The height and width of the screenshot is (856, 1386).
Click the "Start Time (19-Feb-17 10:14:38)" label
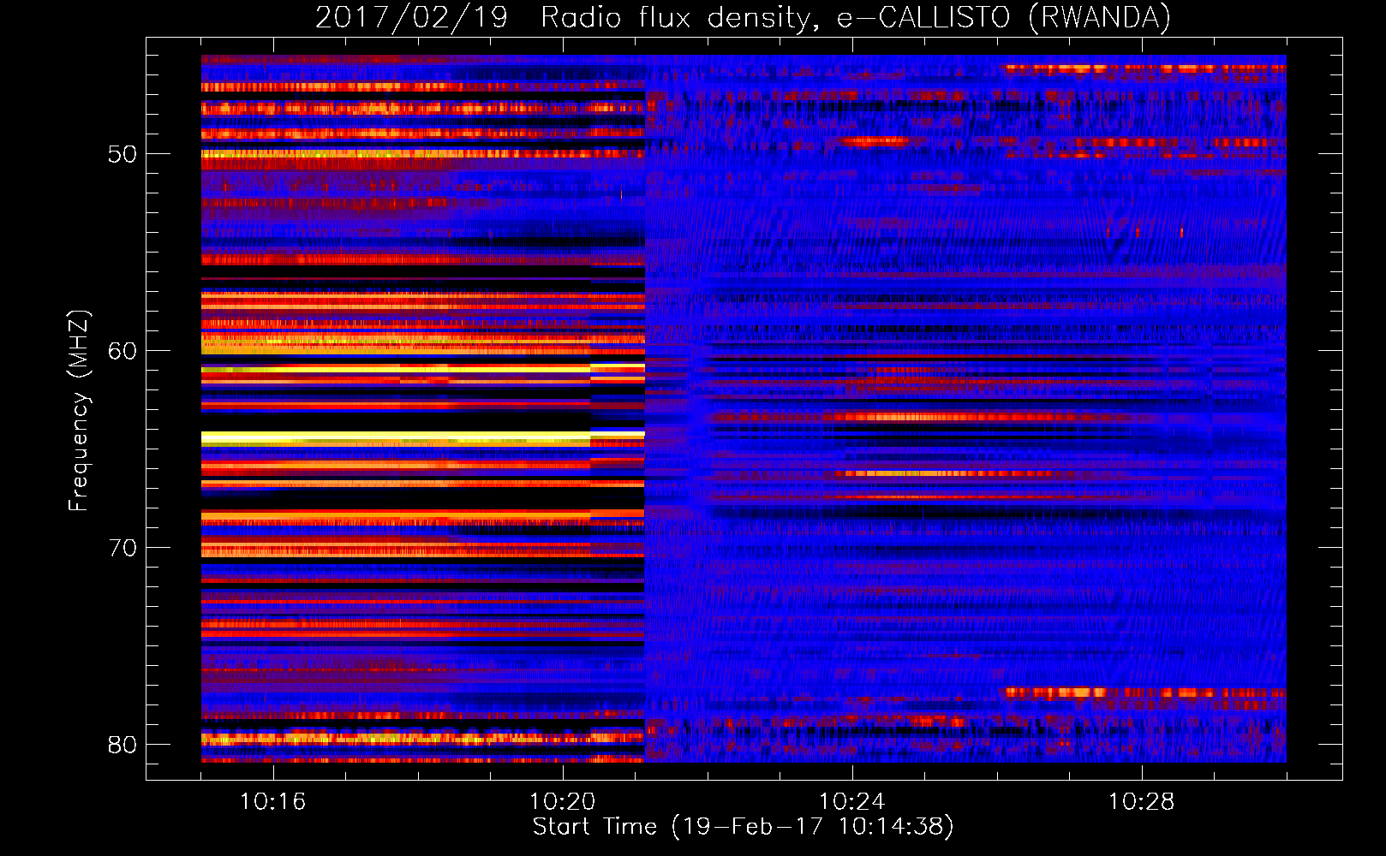(x=743, y=827)
